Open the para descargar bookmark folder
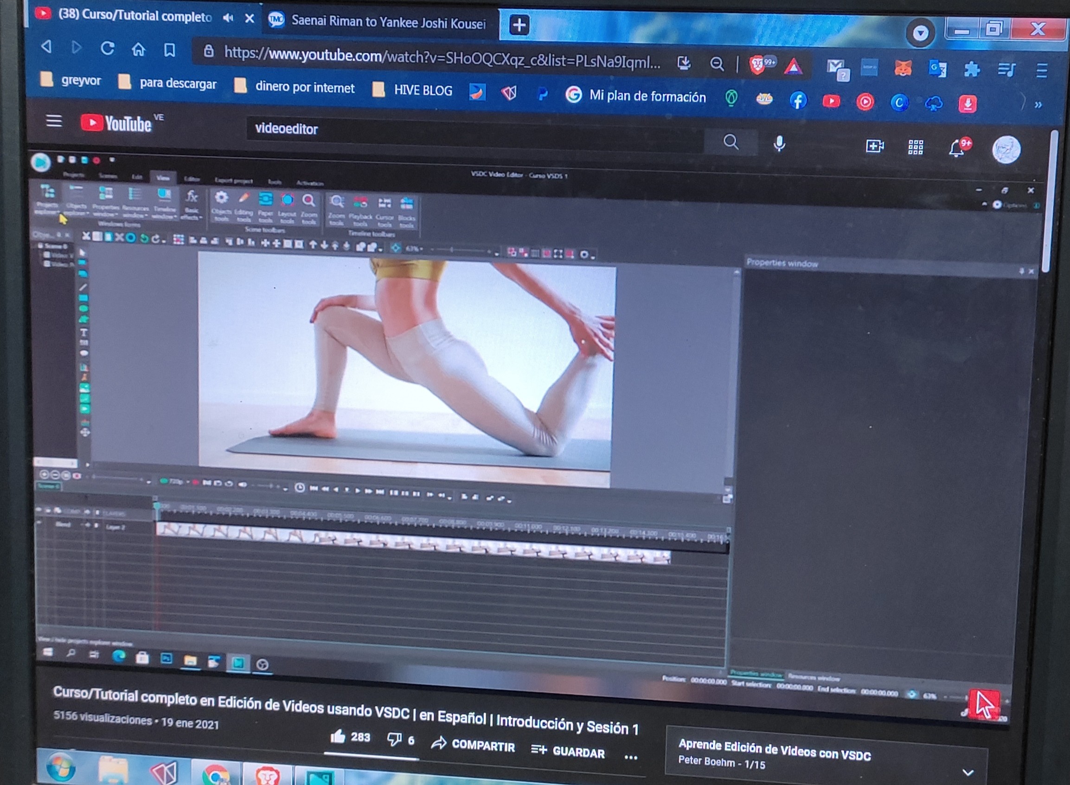Image resolution: width=1070 pixels, height=785 pixels. (x=167, y=83)
